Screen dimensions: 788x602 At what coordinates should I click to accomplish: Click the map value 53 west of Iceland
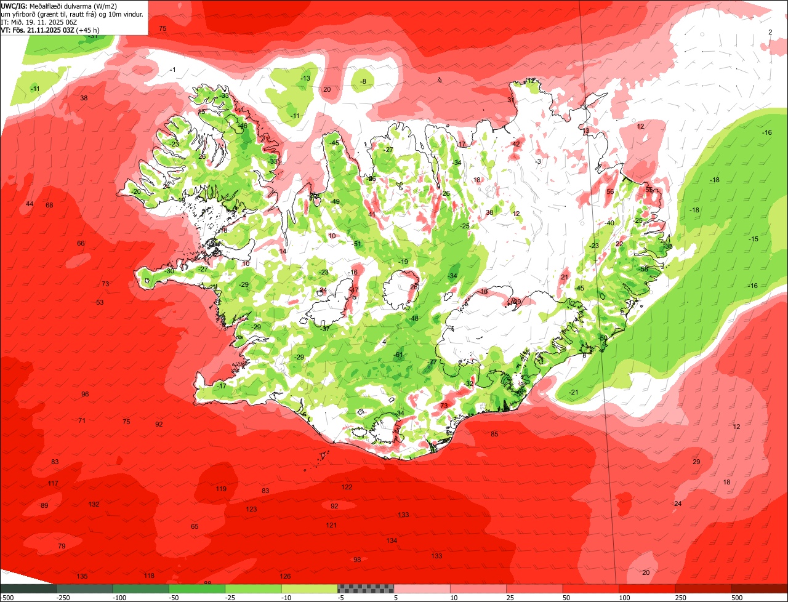click(x=100, y=302)
